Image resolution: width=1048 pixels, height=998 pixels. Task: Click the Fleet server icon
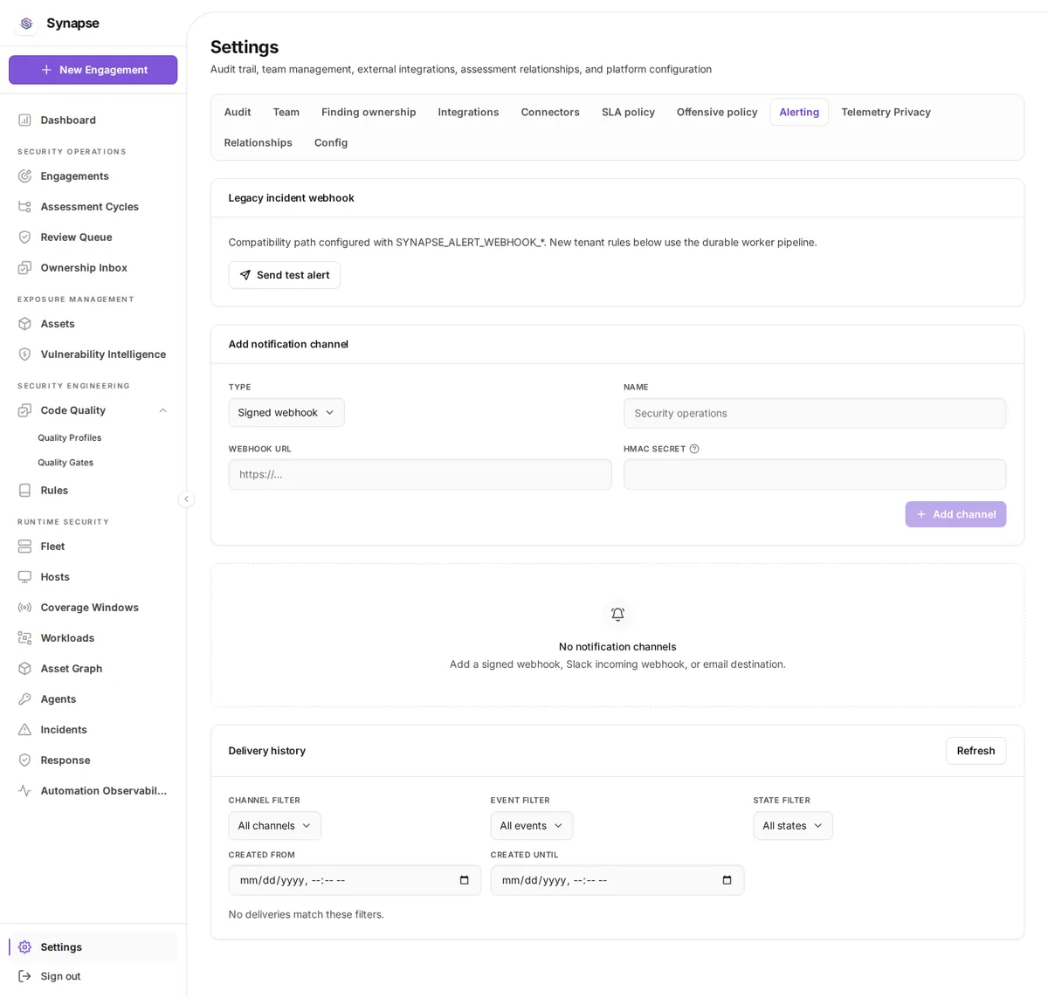pyautogui.click(x=24, y=546)
